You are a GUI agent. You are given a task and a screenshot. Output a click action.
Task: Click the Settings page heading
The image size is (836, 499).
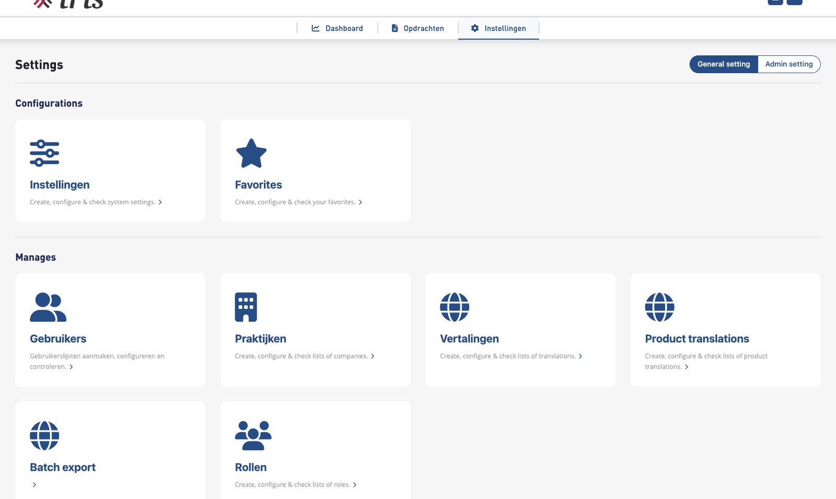click(x=39, y=65)
